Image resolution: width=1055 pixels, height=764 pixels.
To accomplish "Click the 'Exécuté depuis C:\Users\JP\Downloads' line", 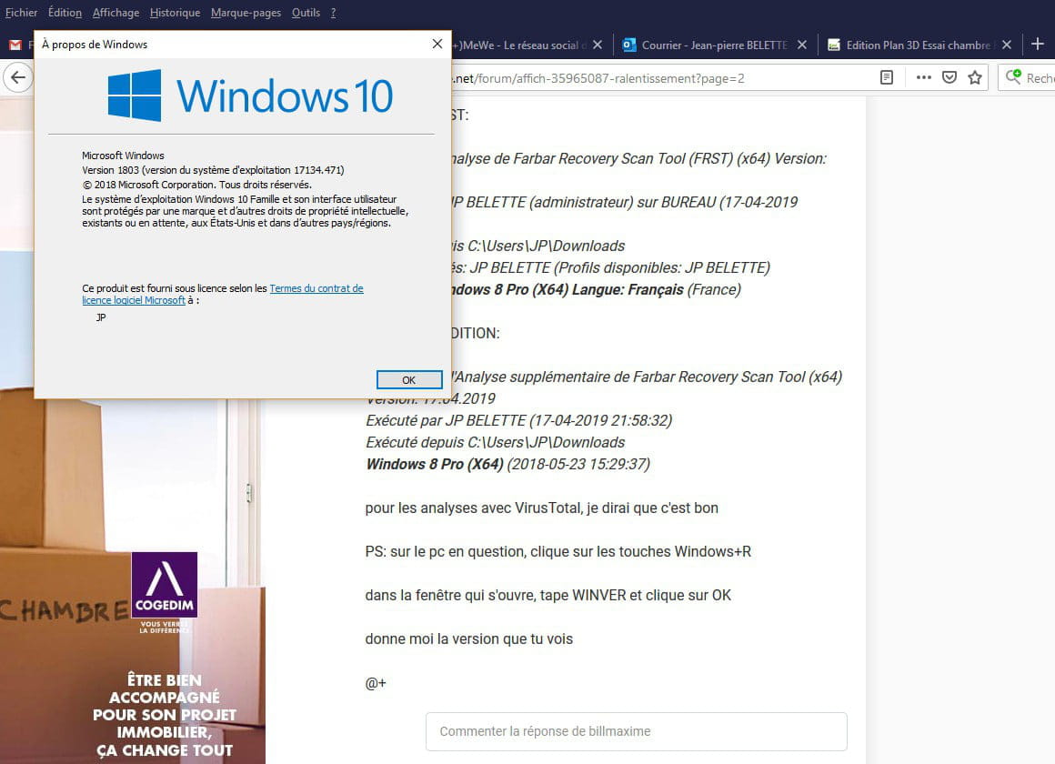I will coord(495,442).
